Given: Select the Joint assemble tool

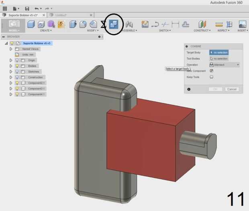Looking at the screenshot, I should pyautogui.click(x=129, y=25).
